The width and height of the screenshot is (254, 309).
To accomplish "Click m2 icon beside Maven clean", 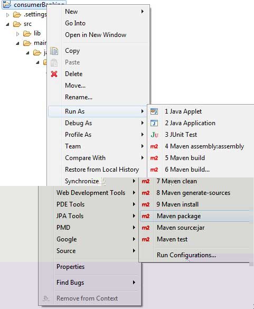I will pos(146,181).
